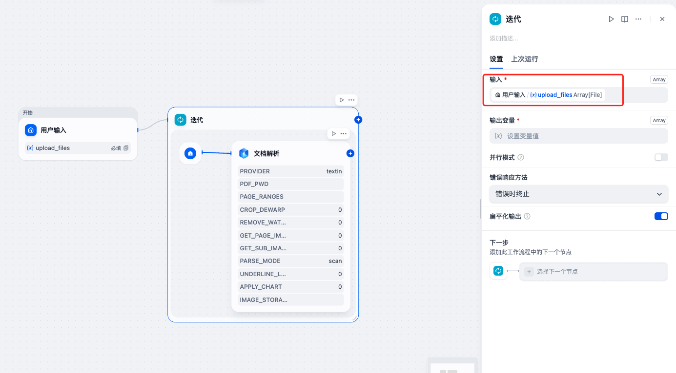676x373 pixels.
Task: Switch to the 上次运行 tab
Action: click(524, 58)
